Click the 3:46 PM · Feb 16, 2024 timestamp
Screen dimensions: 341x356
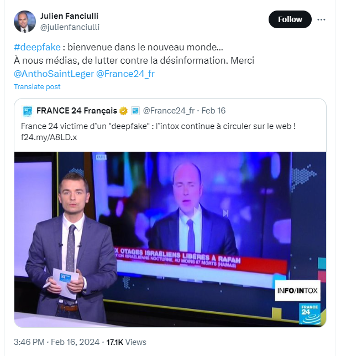pos(56,342)
